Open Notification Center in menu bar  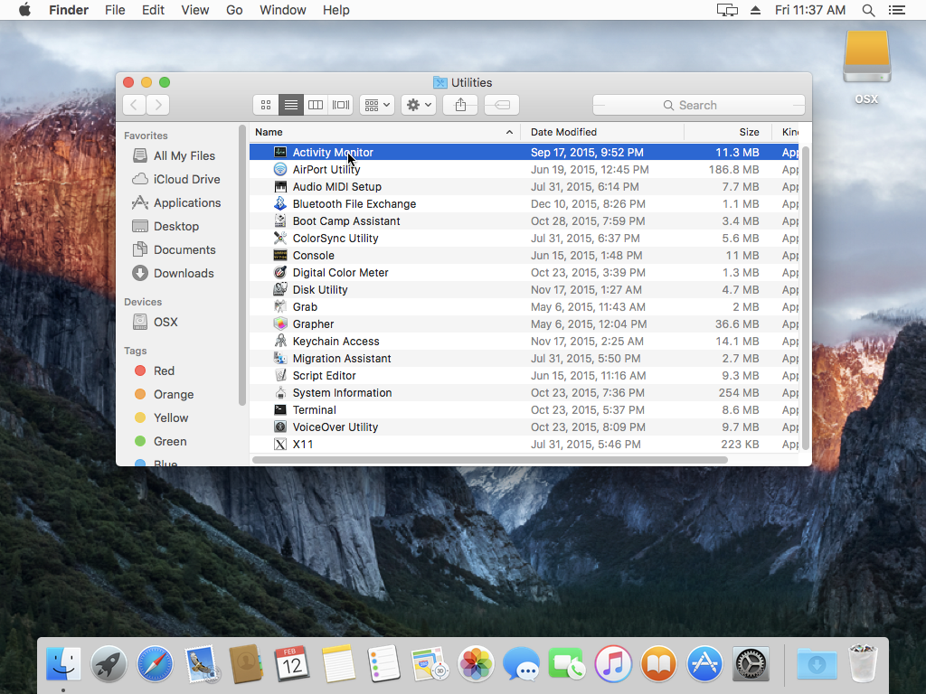[x=896, y=10]
